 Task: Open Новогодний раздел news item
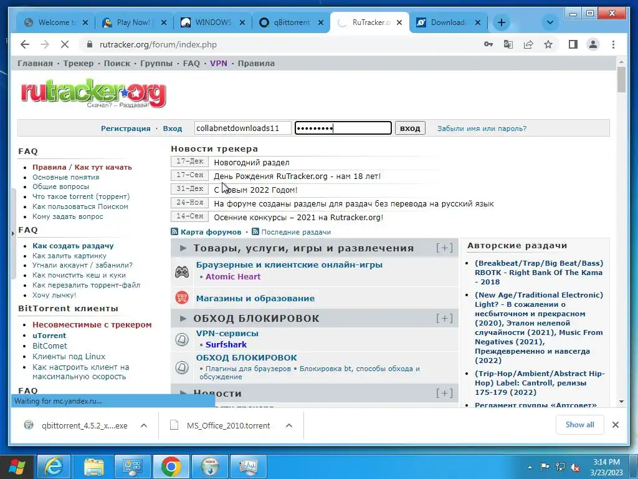click(252, 163)
